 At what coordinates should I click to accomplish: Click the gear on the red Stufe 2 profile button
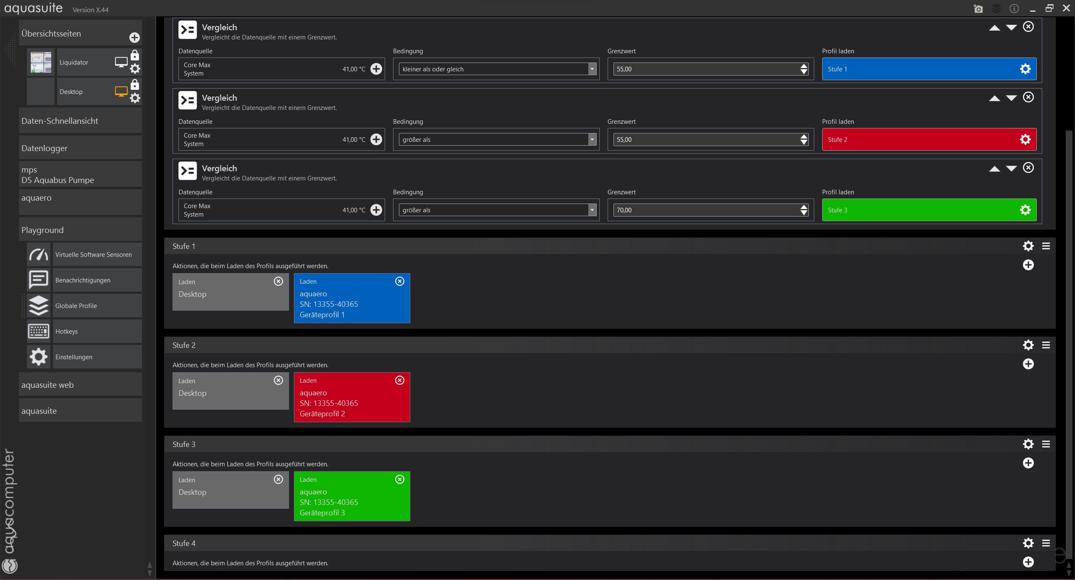coord(1025,139)
